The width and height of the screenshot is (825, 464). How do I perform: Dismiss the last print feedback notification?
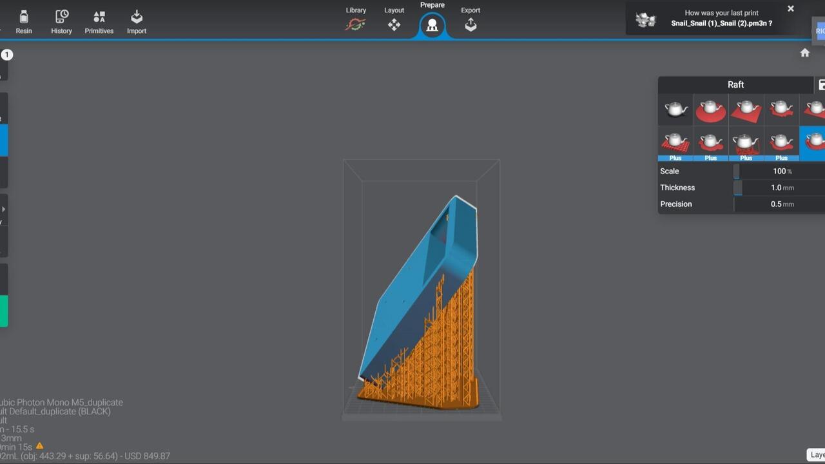(x=790, y=9)
